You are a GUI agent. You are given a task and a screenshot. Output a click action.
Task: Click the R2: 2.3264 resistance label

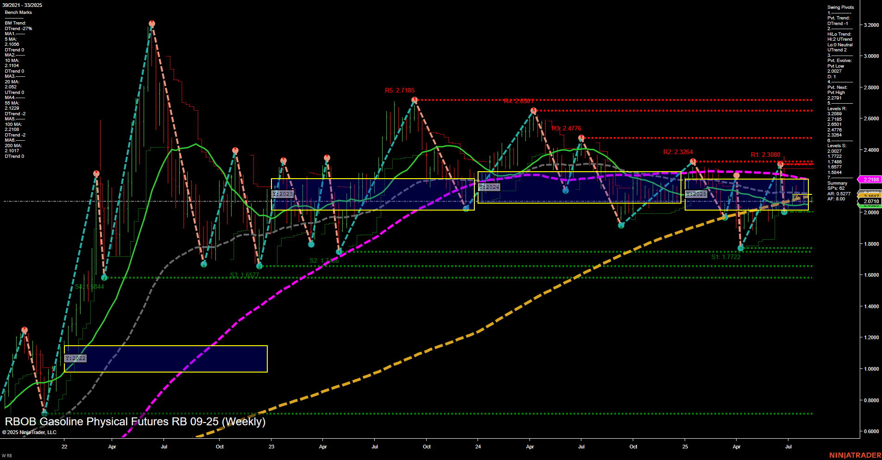pos(679,151)
